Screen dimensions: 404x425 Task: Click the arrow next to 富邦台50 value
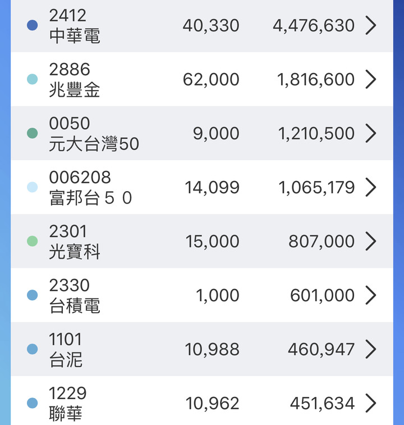(370, 187)
